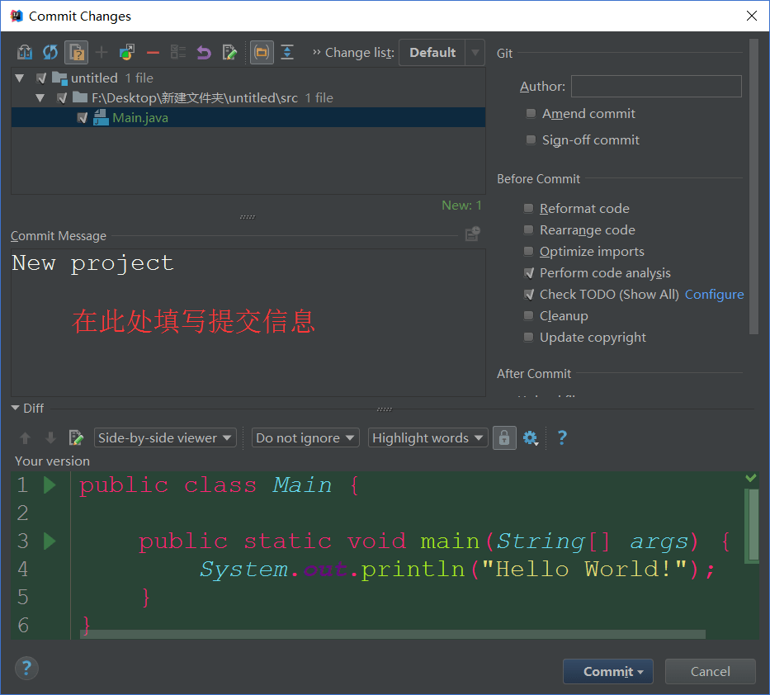This screenshot has height=695, width=770.
Task: Open the Highlight words dropdown
Action: click(x=428, y=438)
